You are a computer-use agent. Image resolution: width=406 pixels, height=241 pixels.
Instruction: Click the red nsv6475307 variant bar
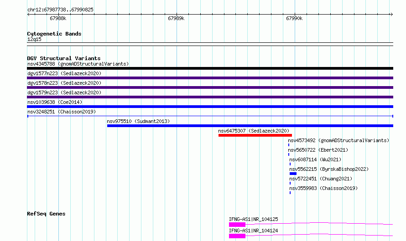coord(255,135)
